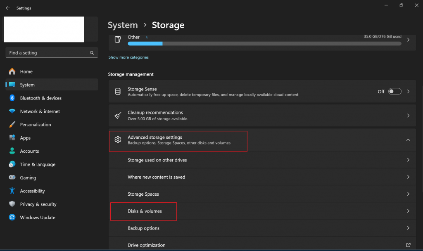This screenshot has width=423, height=251.
Task: Click the search magnifier icon
Action: 92,53
